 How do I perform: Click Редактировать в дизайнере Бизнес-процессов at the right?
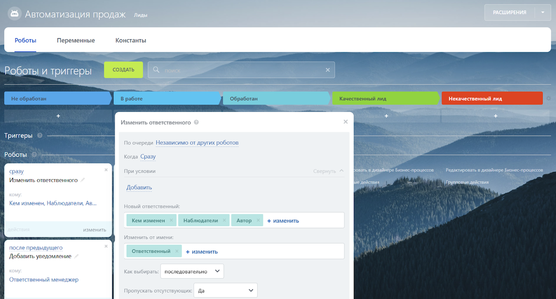pyautogui.click(x=494, y=170)
